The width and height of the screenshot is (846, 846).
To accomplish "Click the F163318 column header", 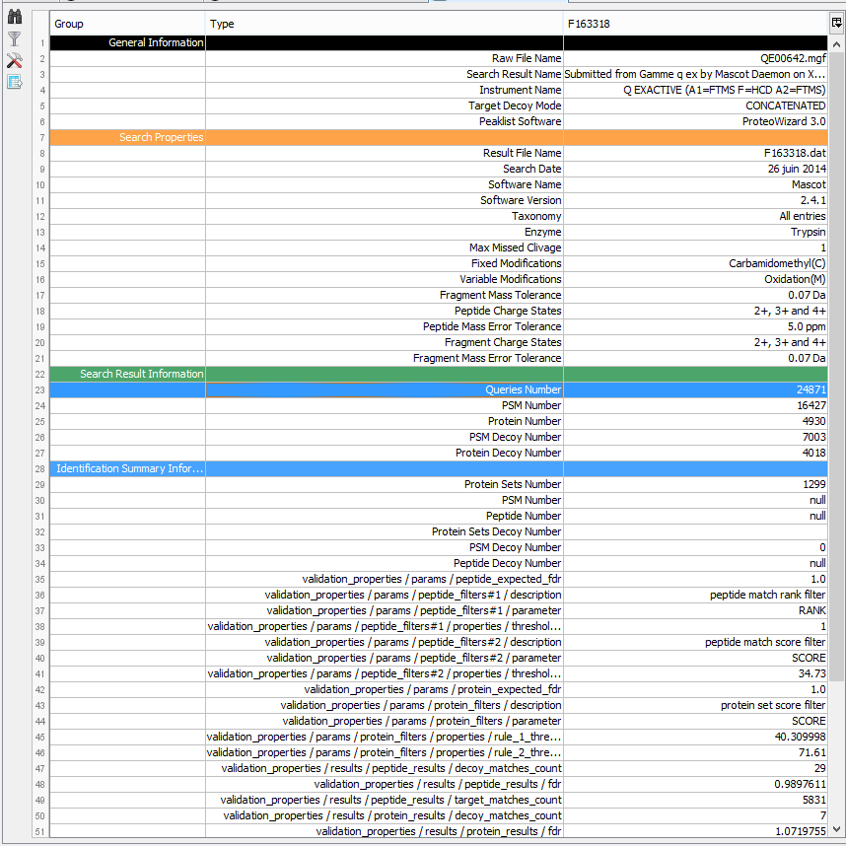I will 695,24.
